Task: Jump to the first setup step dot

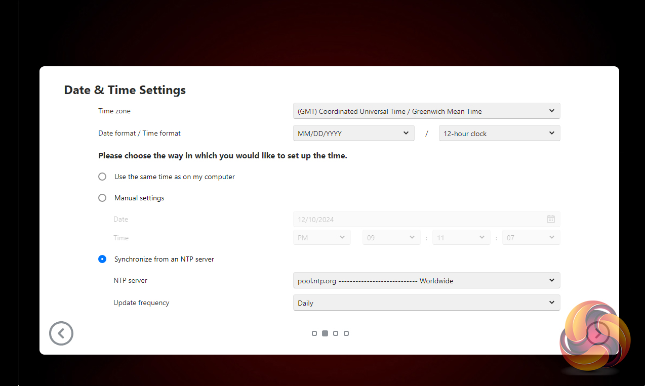Action: coord(314,333)
